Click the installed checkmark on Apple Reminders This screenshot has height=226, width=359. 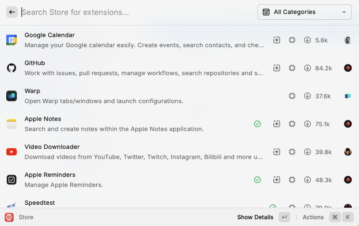click(257, 180)
